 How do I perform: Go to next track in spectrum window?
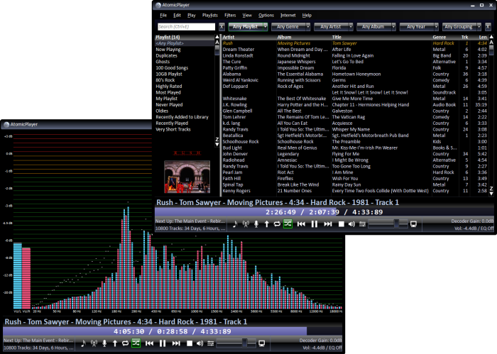[176, 343]
